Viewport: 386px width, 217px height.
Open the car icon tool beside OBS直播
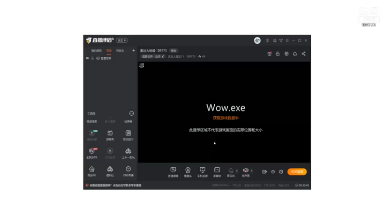pos(110,171)
